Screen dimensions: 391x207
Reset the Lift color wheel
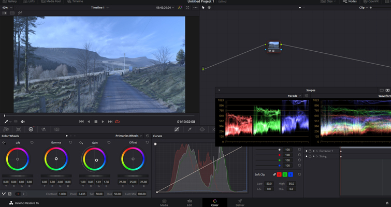32,142
